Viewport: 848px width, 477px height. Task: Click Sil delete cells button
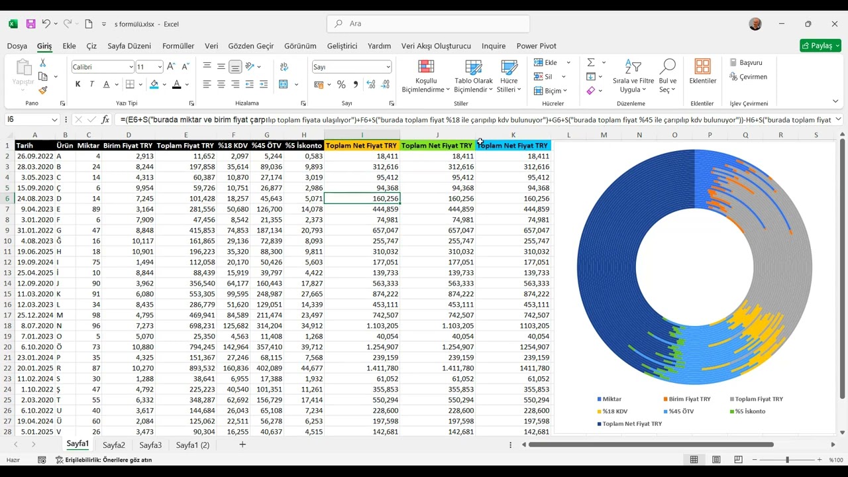pyautogui.click(x=543, y=77)
